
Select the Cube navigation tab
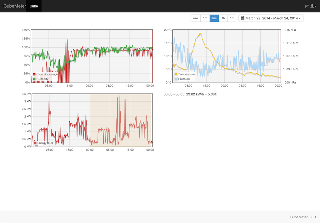click(x=34, y=6)
